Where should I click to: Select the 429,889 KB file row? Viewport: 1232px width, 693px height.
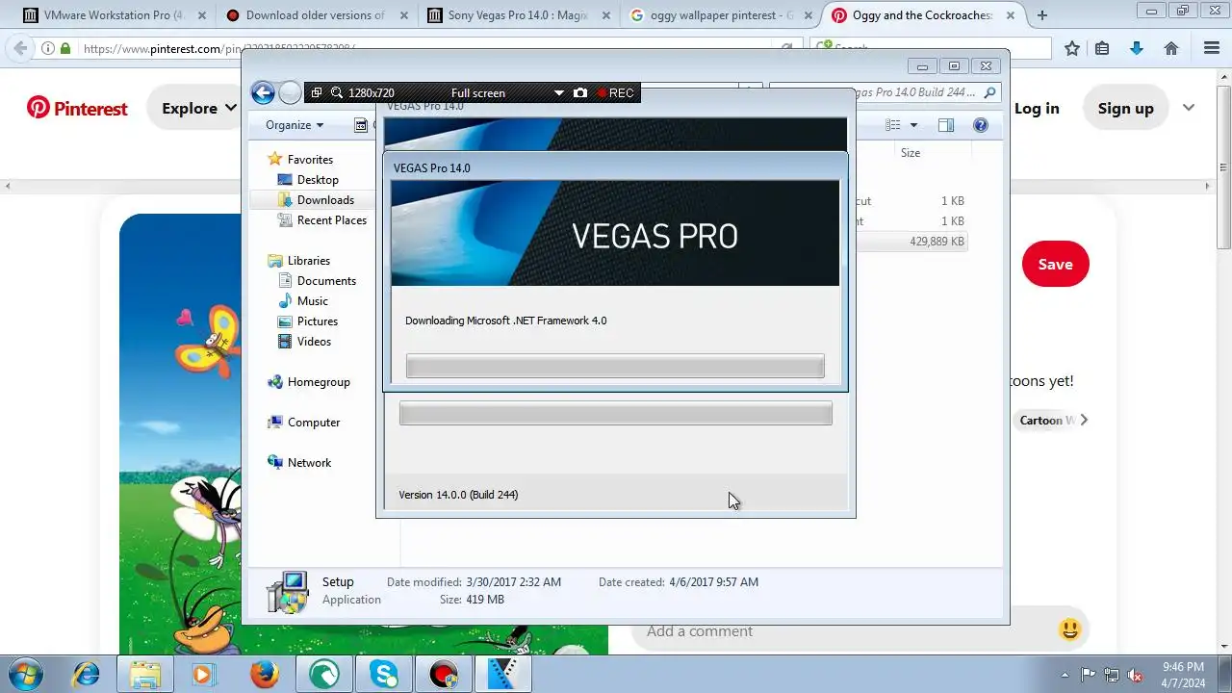(911, 242)
